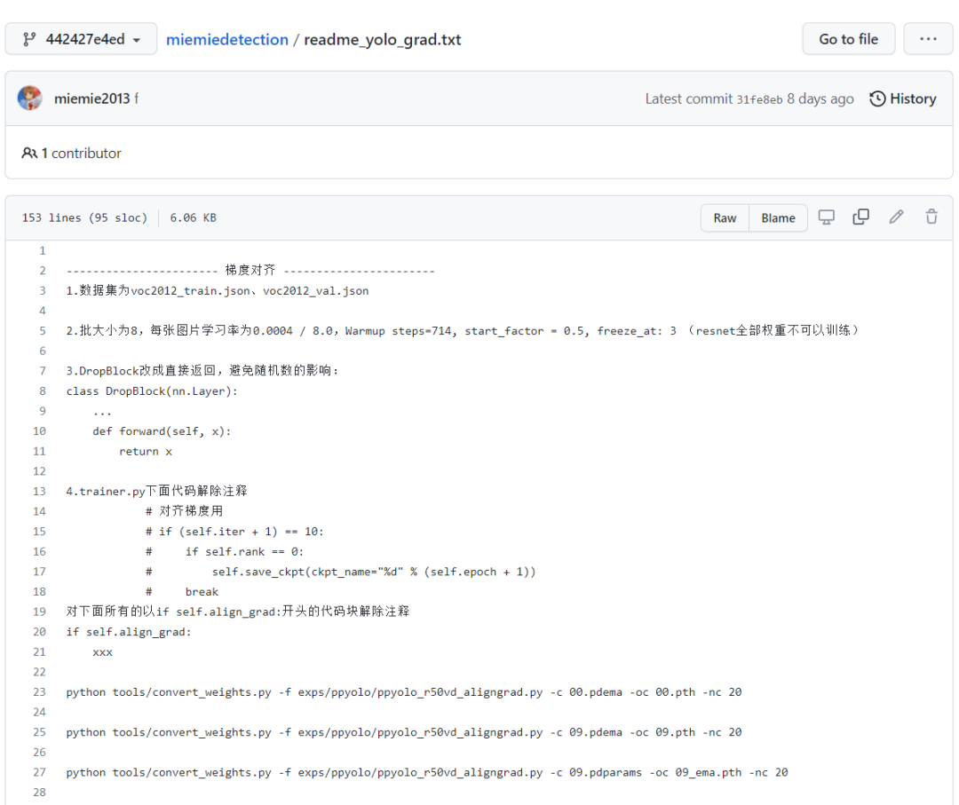This screenshot has height=805, width=959.
Task: Click the trash icon to delete readme_yolo_grad.txt
Action: 931,217
